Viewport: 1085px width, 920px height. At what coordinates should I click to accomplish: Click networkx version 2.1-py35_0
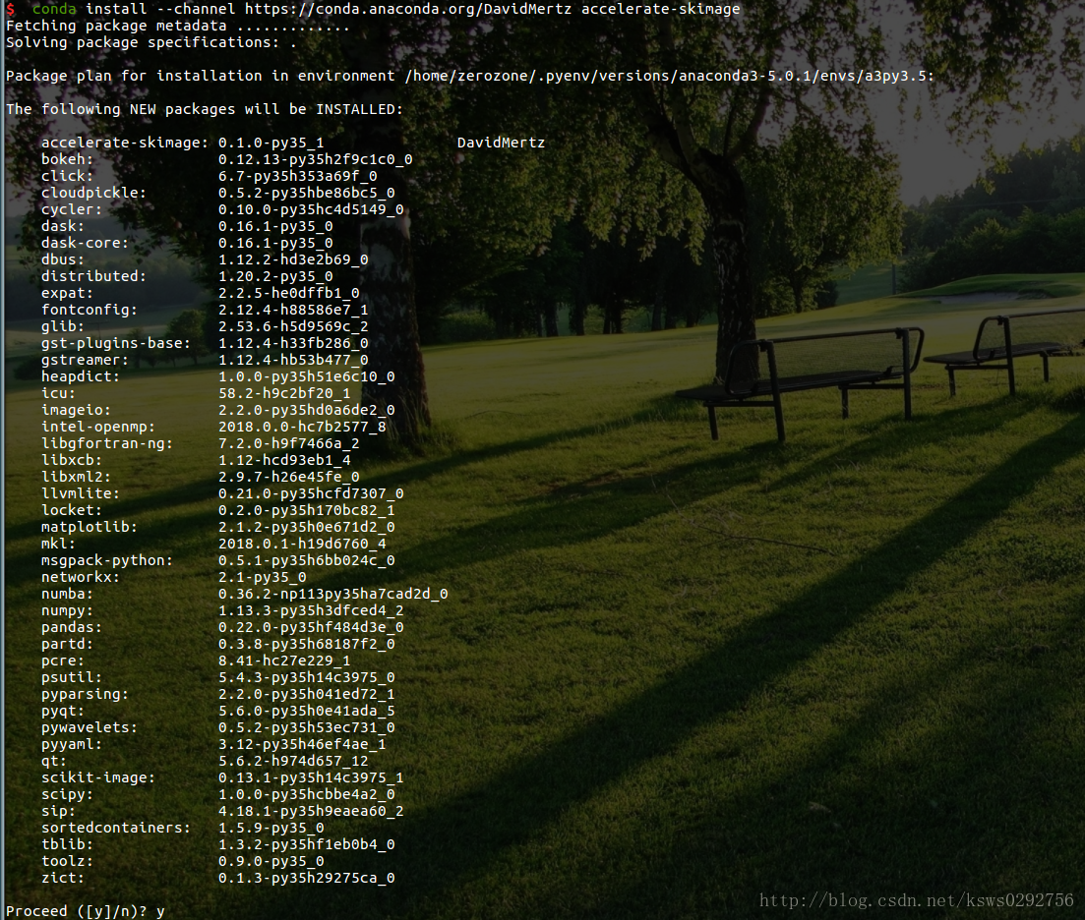[x=263, y=577]
